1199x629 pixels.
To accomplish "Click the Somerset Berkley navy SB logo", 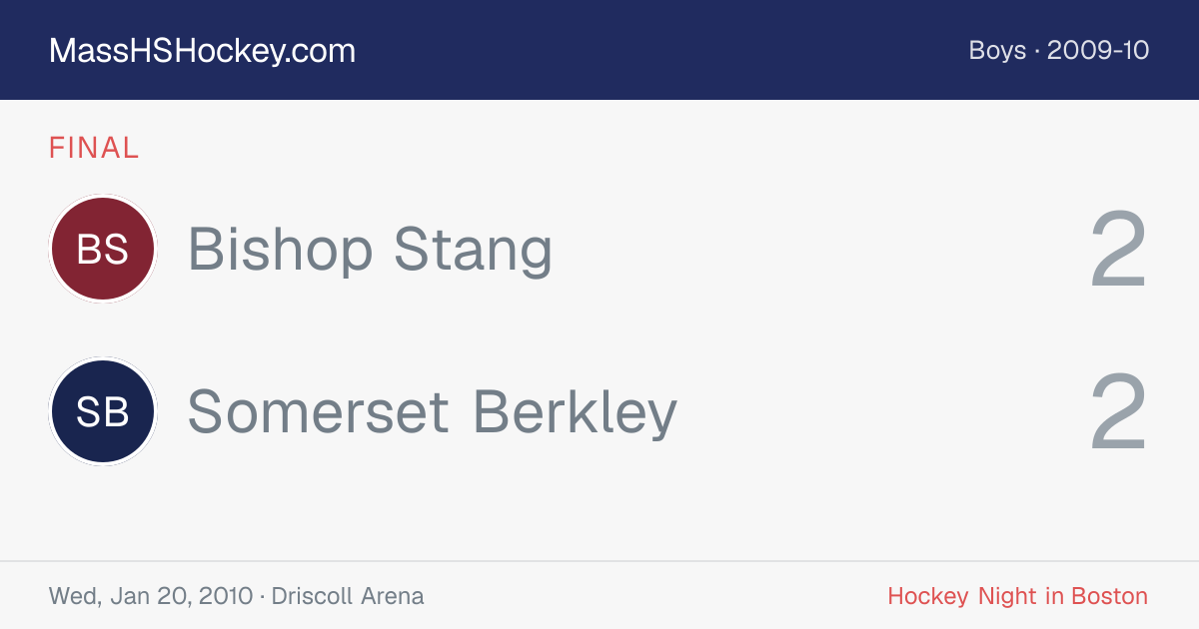I will click(103, 411).
